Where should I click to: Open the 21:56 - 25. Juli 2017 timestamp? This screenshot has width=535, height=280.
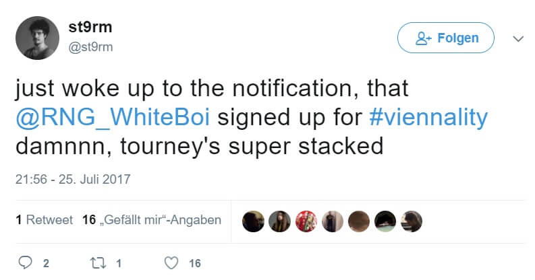tap(72, 179)
